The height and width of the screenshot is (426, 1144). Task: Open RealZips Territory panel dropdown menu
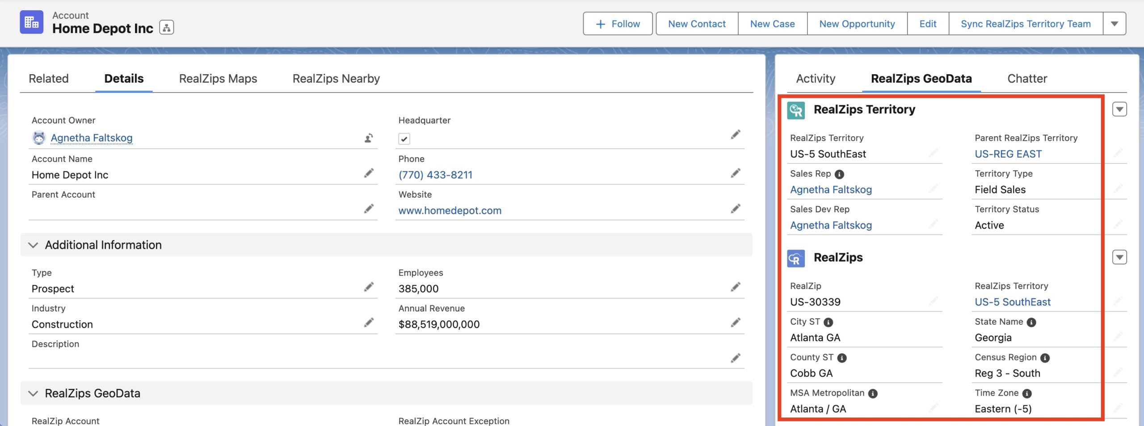1119,109
